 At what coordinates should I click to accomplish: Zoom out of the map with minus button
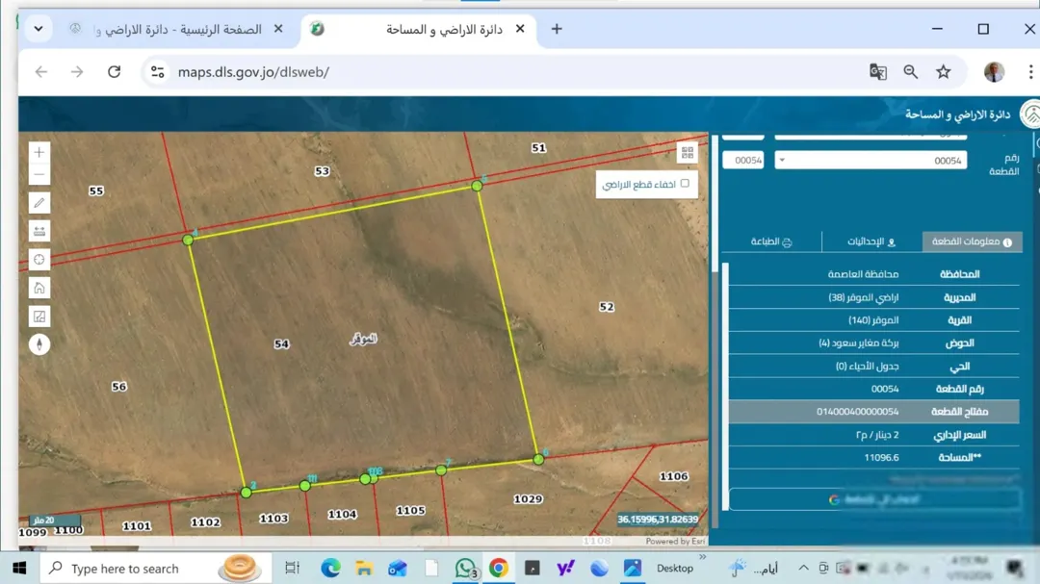coord(39,175)
